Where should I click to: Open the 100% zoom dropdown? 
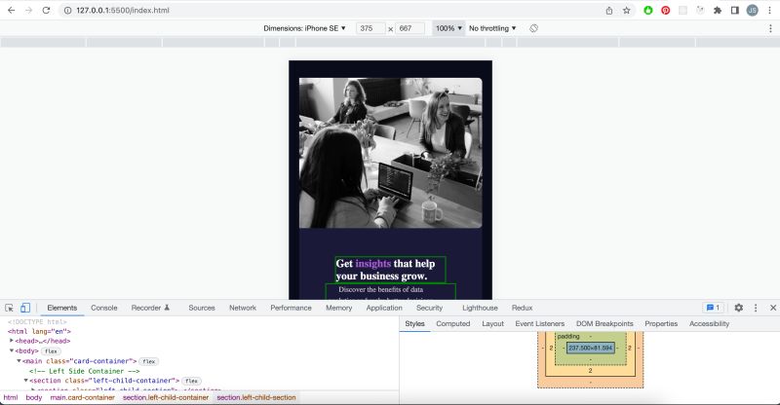pyautogui.click(x=448, y=28)
